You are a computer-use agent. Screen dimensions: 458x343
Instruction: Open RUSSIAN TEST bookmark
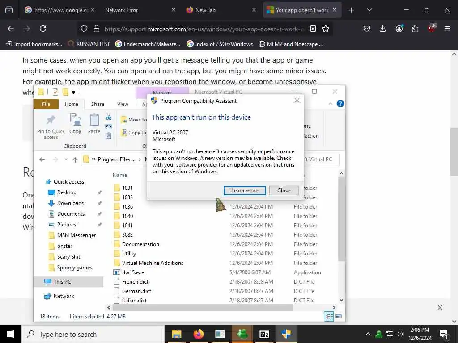89,44
